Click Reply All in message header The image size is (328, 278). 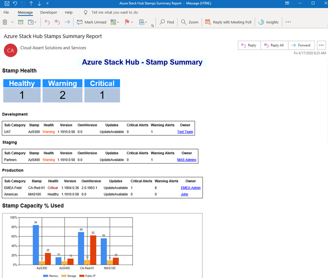[x=274, y=45]
